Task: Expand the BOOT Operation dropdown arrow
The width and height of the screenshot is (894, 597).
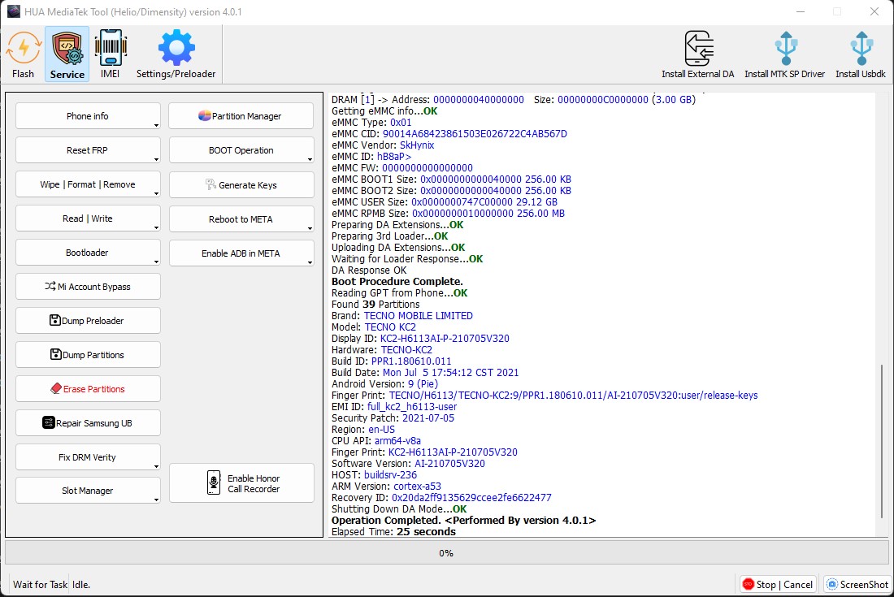Action: (310, 159)
